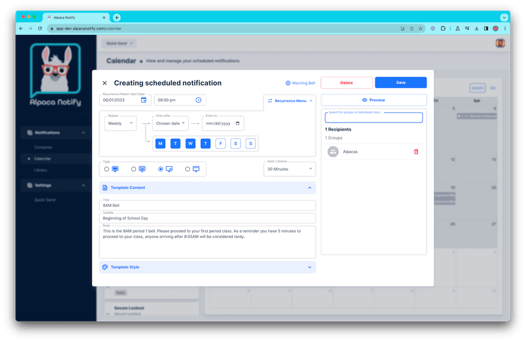Open Notif. Lifetime 30 Minutes dropdown
Viewport: 526px width, 342px height.
[x=290, y=169]
